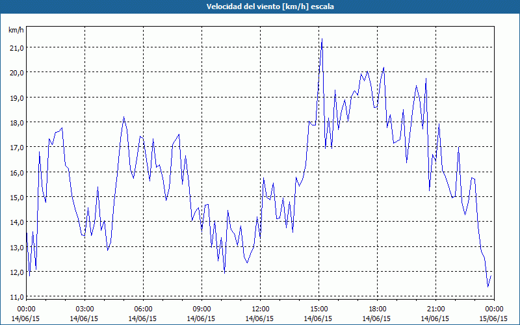Select the '21,0' y-axis value
The height and width of the screenshot is (325, 520).
(17, 47)
